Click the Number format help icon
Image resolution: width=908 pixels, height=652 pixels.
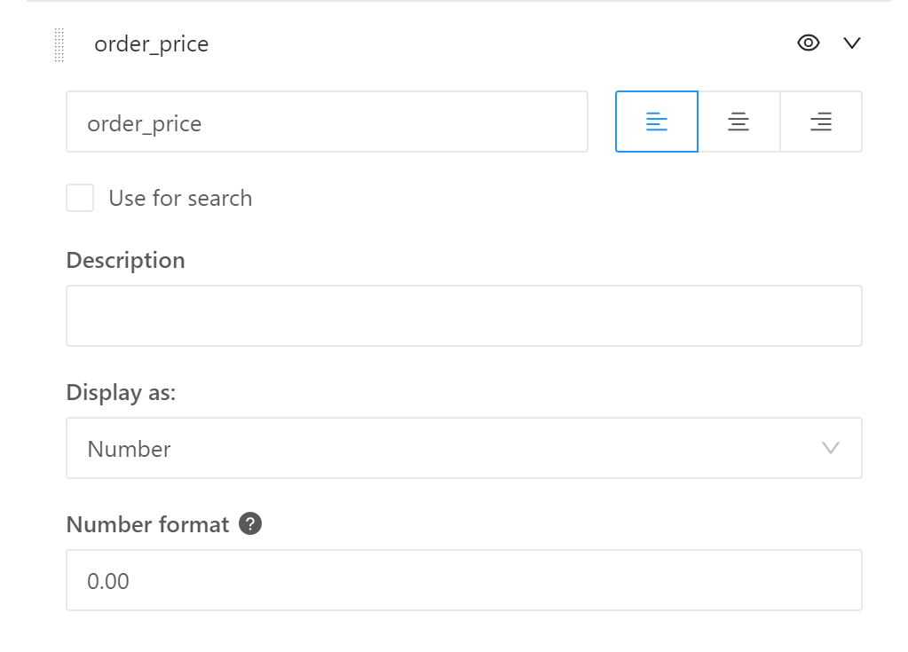tap(250, 523)
